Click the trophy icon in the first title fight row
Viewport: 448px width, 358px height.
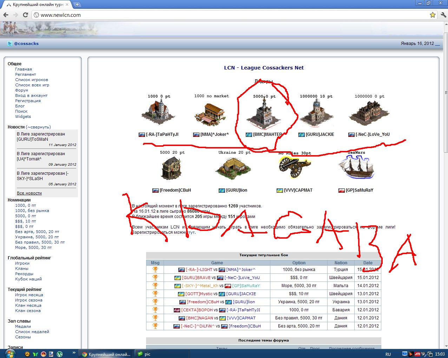[155, 270]
